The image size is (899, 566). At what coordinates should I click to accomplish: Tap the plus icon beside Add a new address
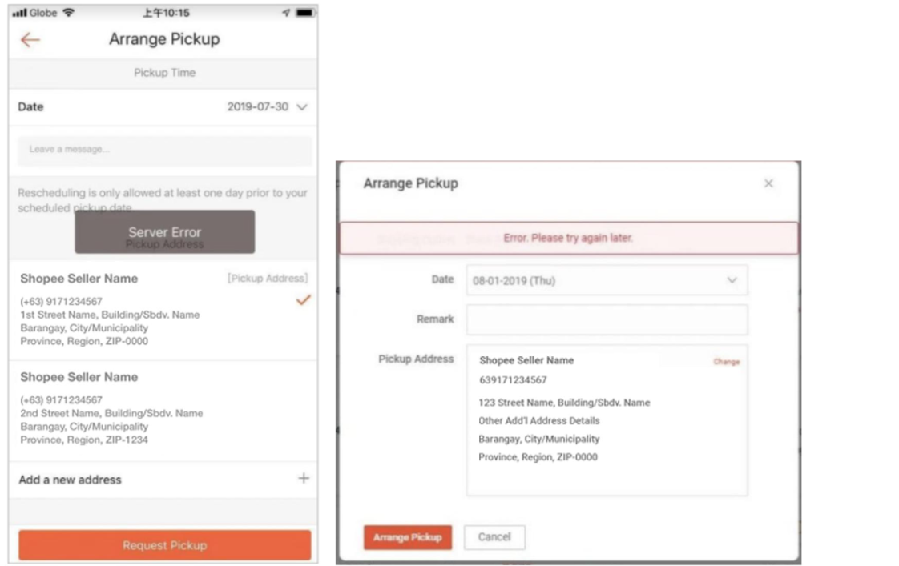(x=304, y=478)
